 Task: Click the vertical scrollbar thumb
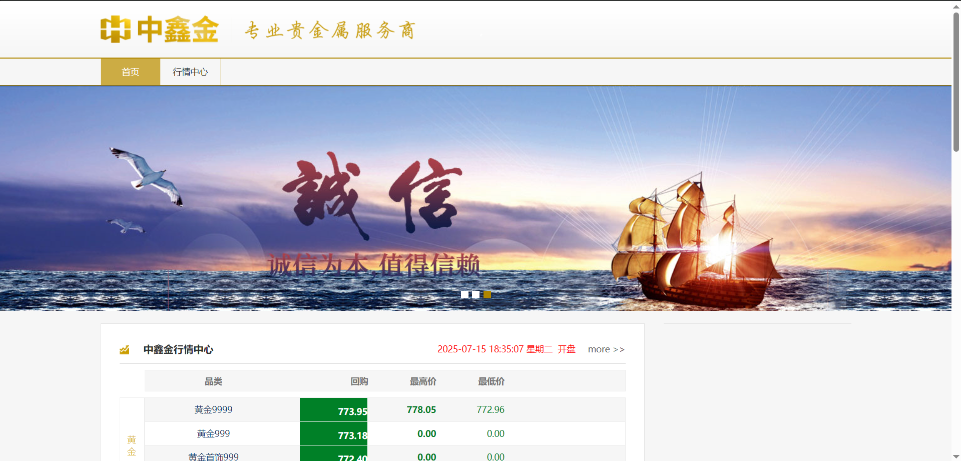956,80
